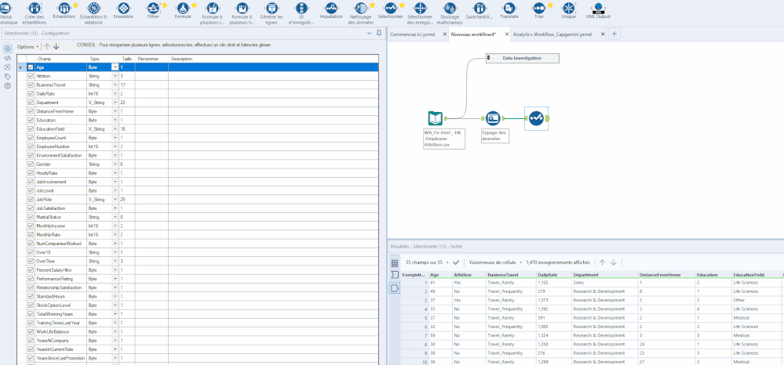Switch to the Commencez ici.yxmd tab
This screenshot has width=784, height=365.
coord(412,34)
